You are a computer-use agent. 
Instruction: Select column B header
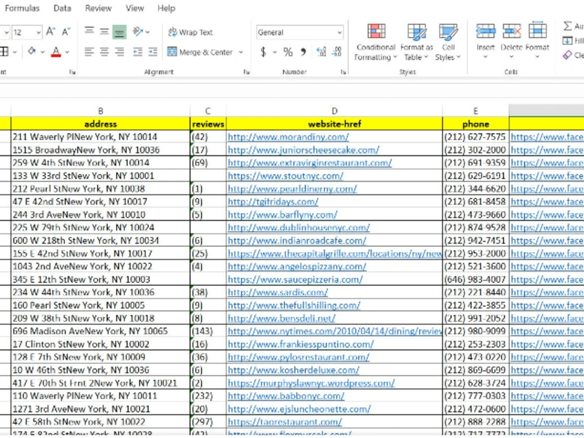pyautogui.click(x=100, y=110)
